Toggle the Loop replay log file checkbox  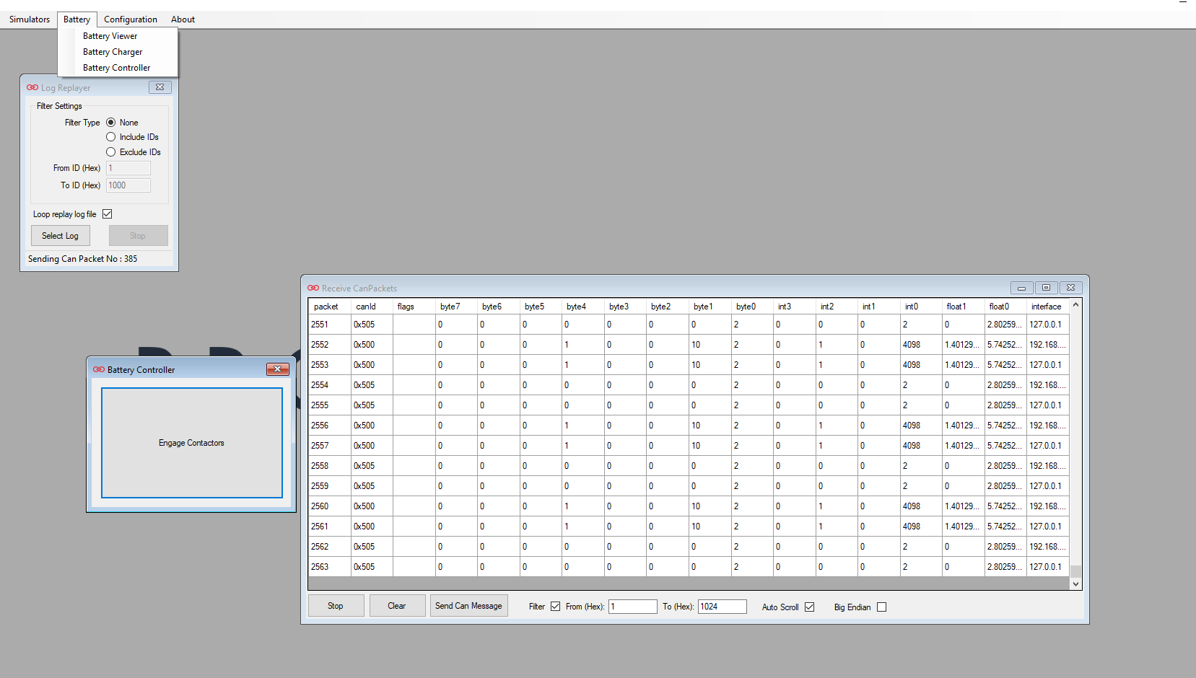click(108, 214)
